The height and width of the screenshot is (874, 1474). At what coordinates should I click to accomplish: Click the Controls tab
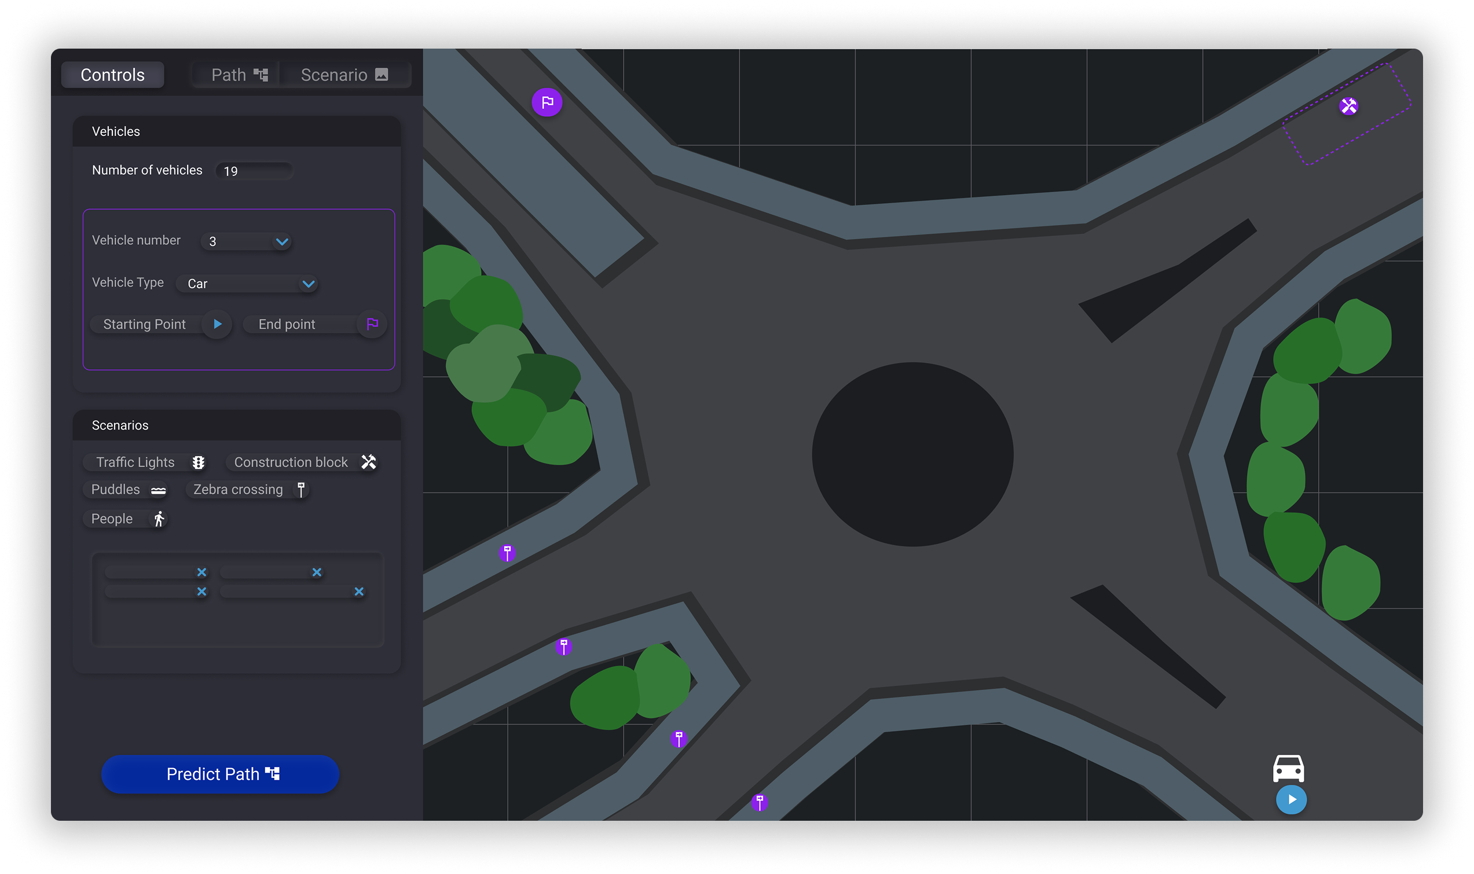(112, 75)
